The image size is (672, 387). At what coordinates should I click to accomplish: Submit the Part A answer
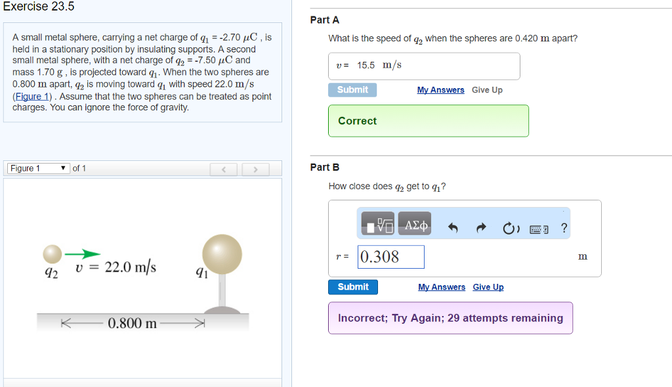[352, 89]
